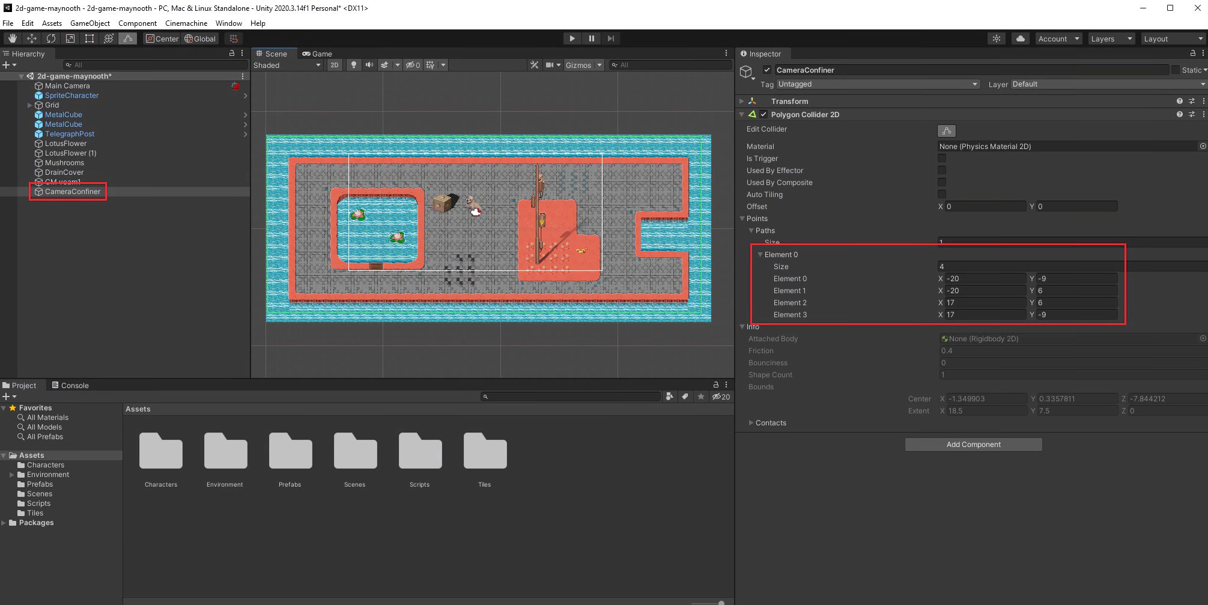Open Polygon Collider 2D more options menu
Screen dimensions: 1208x605
click(1203, 114)
